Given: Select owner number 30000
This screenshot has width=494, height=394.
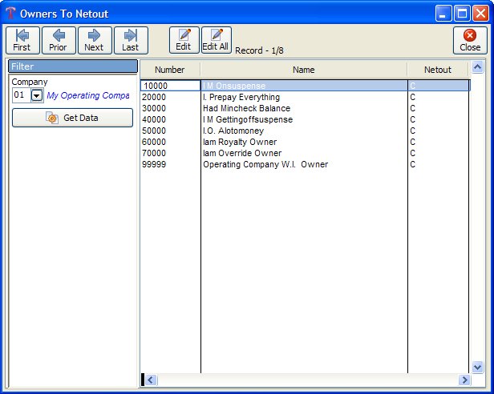Looking at the screenshot, I should pyautogui.click(x=154, y=108).
